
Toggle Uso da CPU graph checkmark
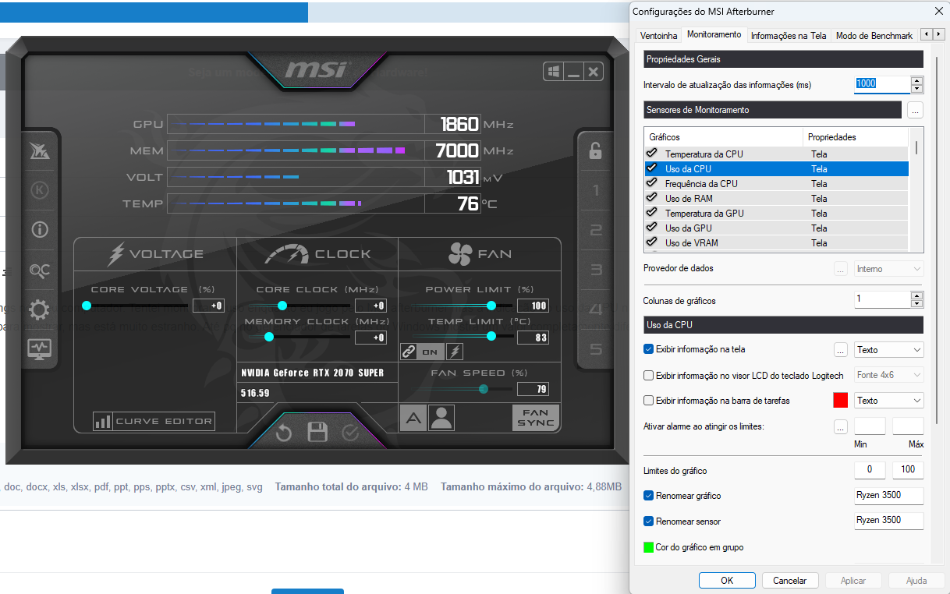pyautogui.click(x=651, y=168)
